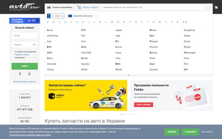Select first banner carousel dot

point(122,114)
